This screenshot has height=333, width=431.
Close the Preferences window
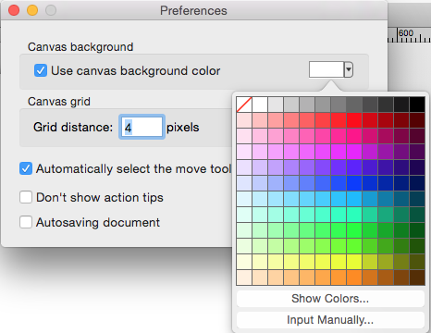pyautogui.click(x=14, y=10)
